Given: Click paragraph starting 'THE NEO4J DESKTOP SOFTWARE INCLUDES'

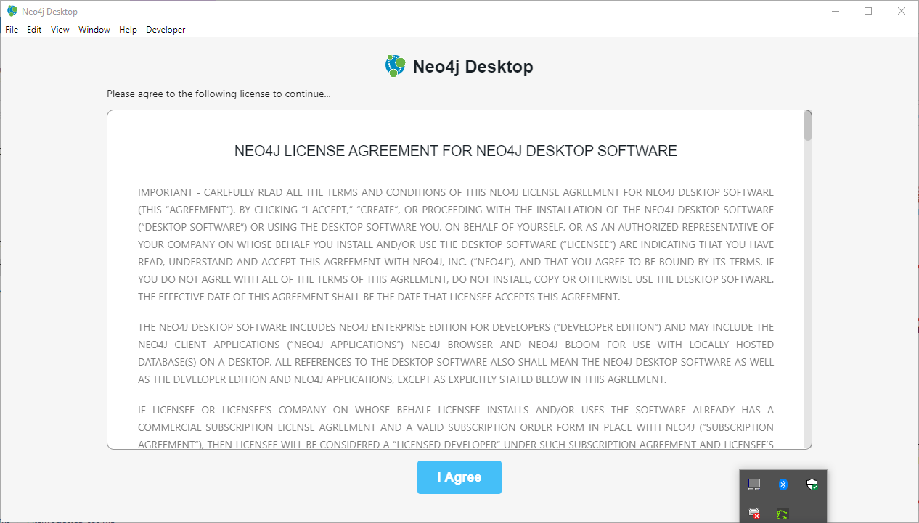Looking at the screenshot, I should [456, 353].
